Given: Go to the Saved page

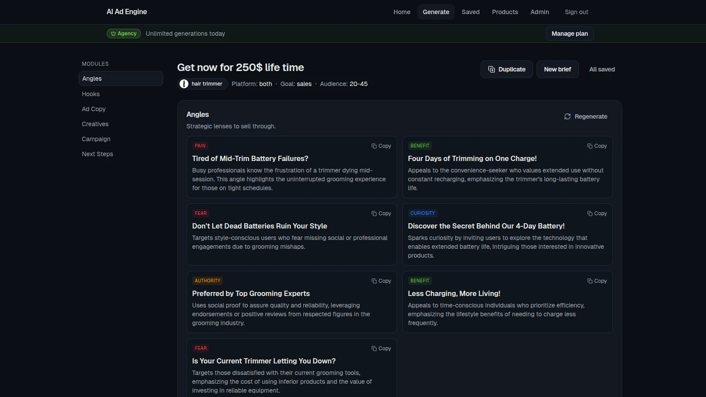Looking at the screenshot, I should [x=470, y=12].
